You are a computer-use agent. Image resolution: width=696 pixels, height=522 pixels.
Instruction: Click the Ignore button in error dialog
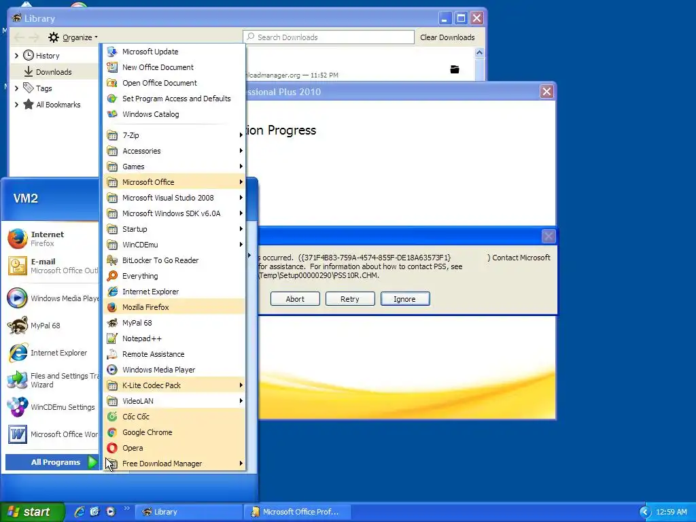pos(405,299)
